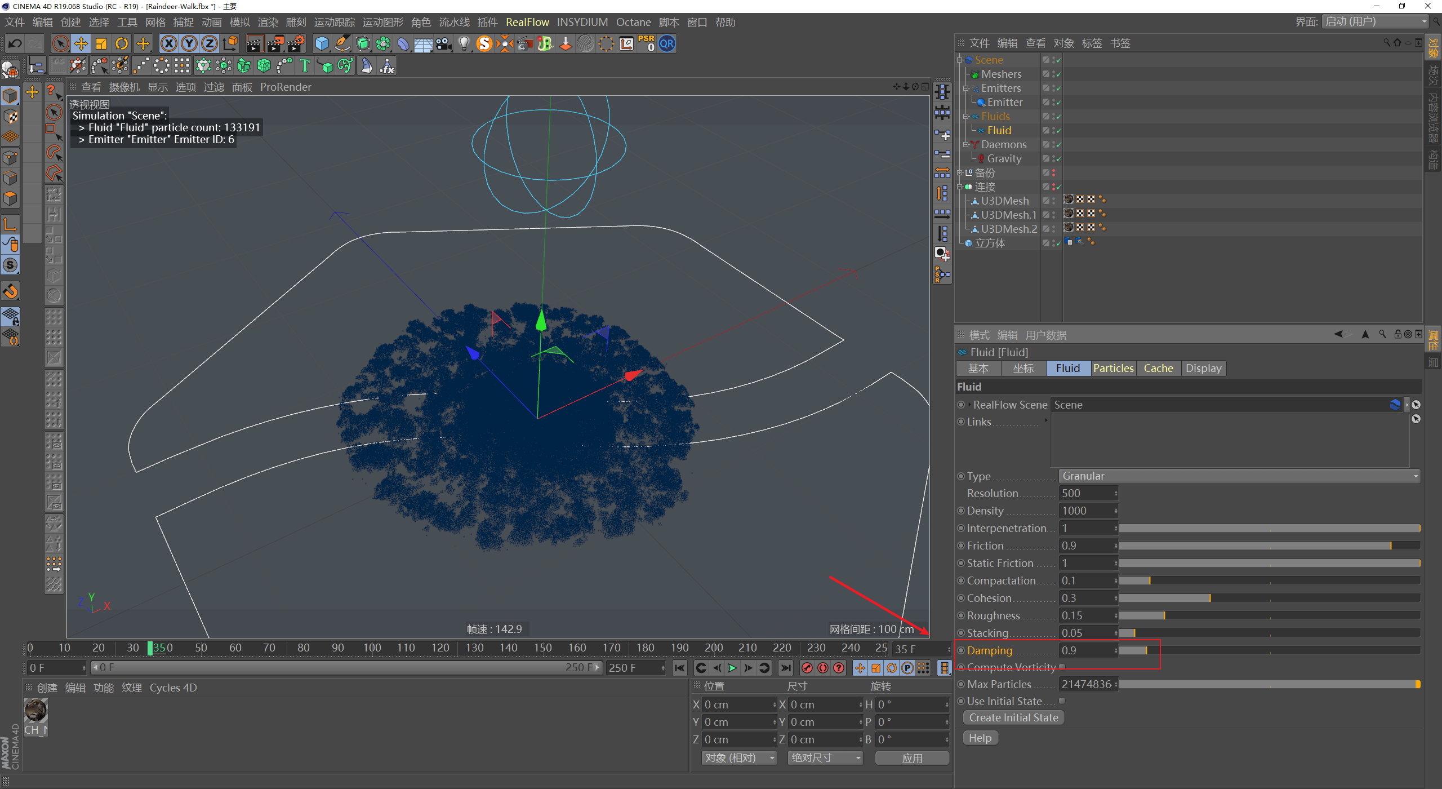Select the Rotate tool
The height and width of the screenshot is (789, 1442).
point(122,44)
